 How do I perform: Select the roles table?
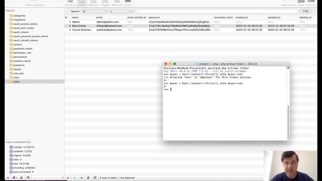[16, 77]
